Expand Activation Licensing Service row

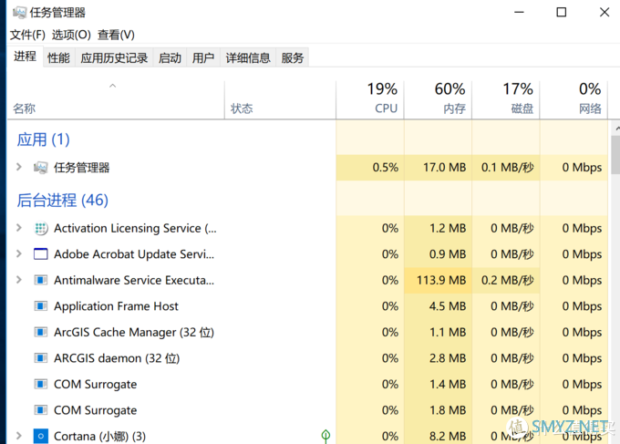click(x=18, y=228)
